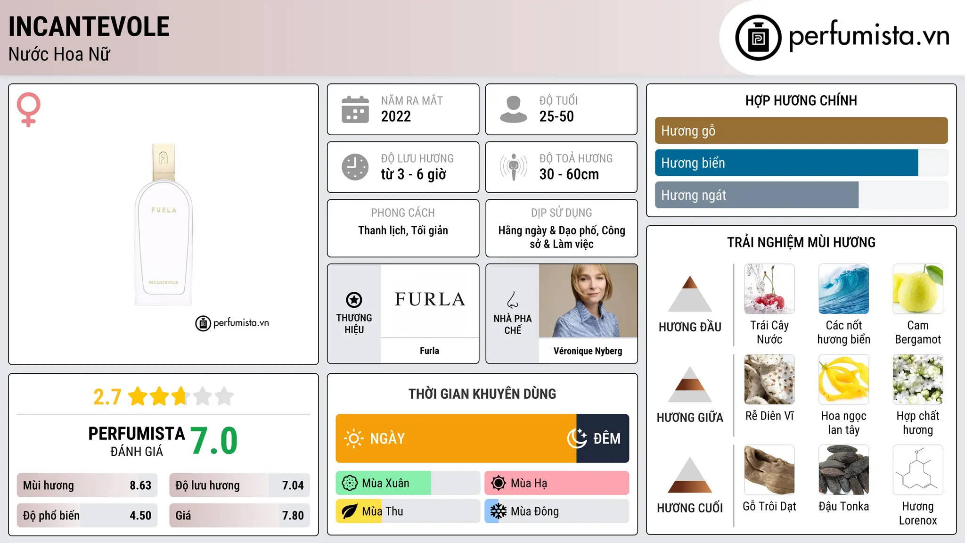Click the green 7.0 Perfumista score
965x543 pixels.
(214, 441)
